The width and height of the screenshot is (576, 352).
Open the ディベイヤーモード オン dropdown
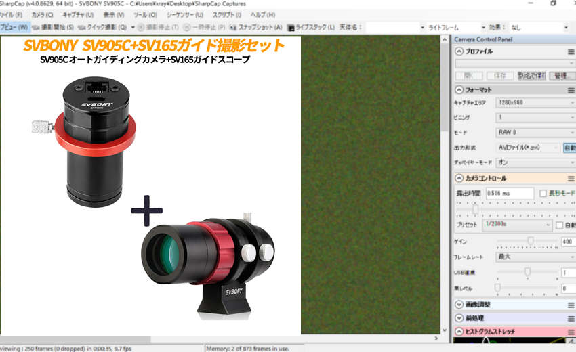click(535, 162)
